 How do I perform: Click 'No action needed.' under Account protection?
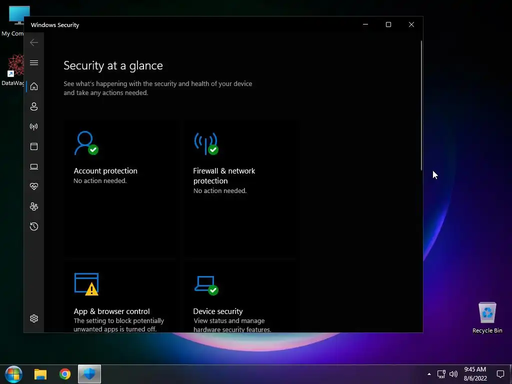coord(100,181)
